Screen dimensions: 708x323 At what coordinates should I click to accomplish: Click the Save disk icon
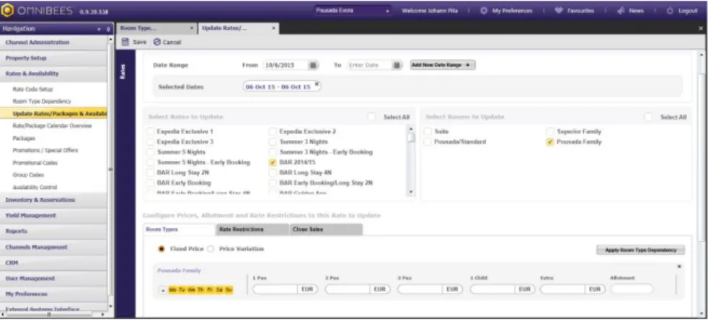[x=125, y=42]
